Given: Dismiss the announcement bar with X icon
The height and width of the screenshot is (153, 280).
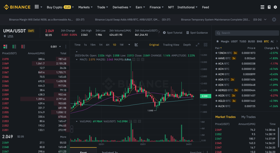Looking at the screenshot, I should click(x=274, y=20).
